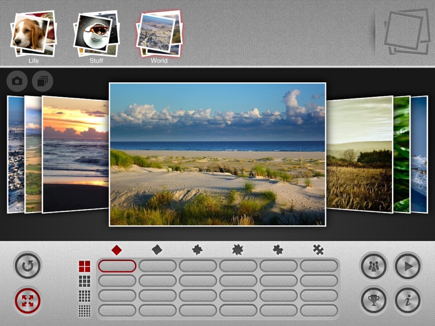
Task: Select the red-outlined 2x2 straight-diamond slot
Action: pos(117,266)
